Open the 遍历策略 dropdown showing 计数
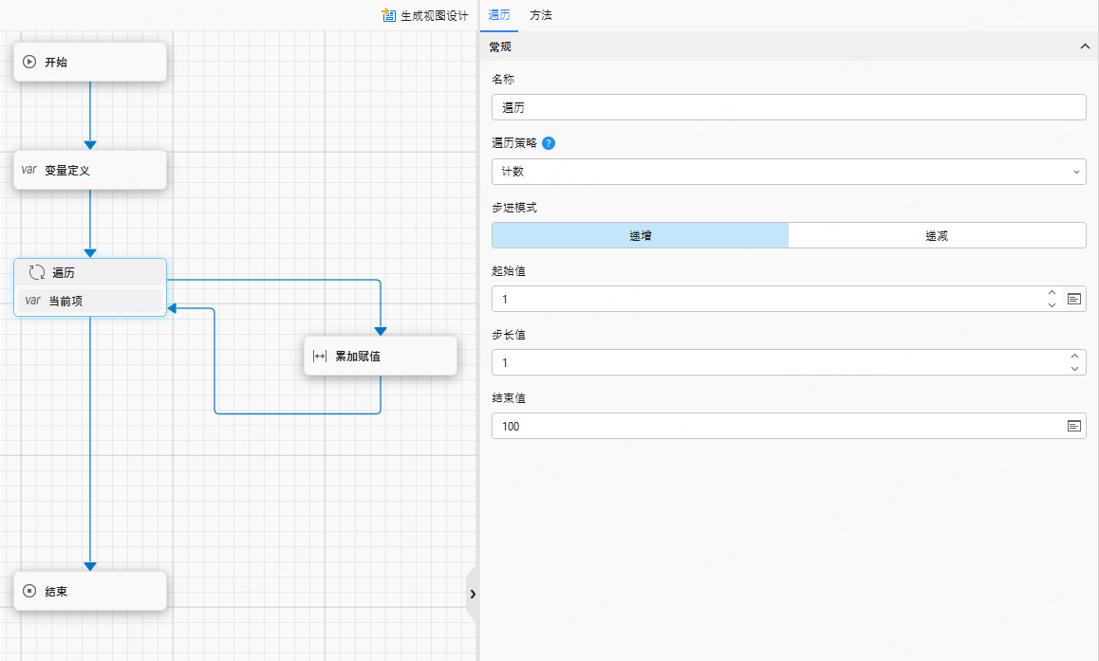The width and height of the screenshot is (1099, 661). (x=789, y=172)
